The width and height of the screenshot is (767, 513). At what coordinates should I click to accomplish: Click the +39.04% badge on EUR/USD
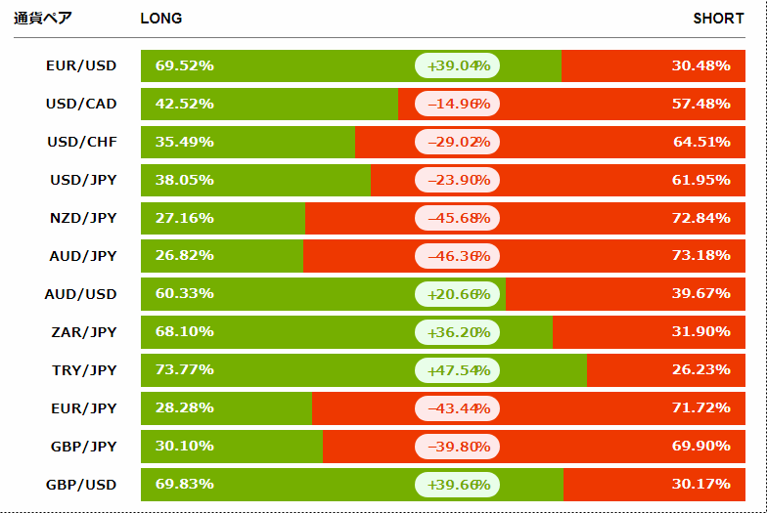(458, 65)
